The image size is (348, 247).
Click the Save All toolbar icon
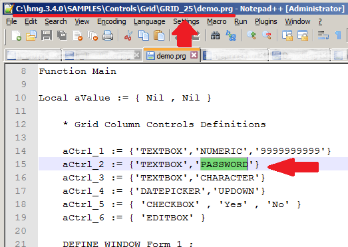62,35
